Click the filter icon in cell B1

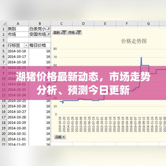tap(48, 29)
